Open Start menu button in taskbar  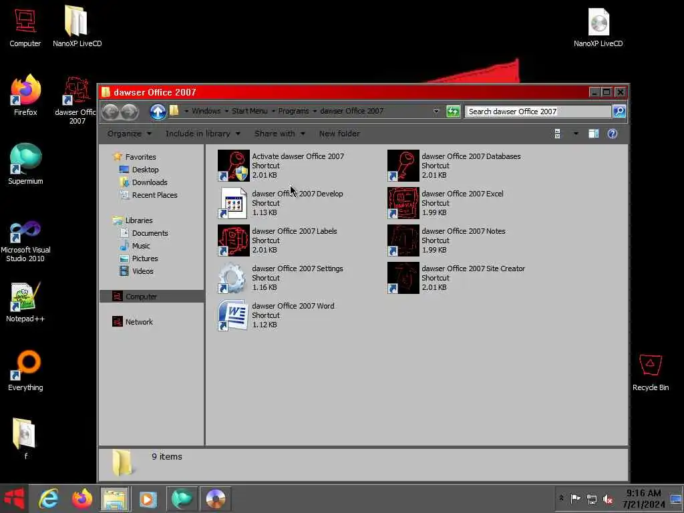point(14,498)
